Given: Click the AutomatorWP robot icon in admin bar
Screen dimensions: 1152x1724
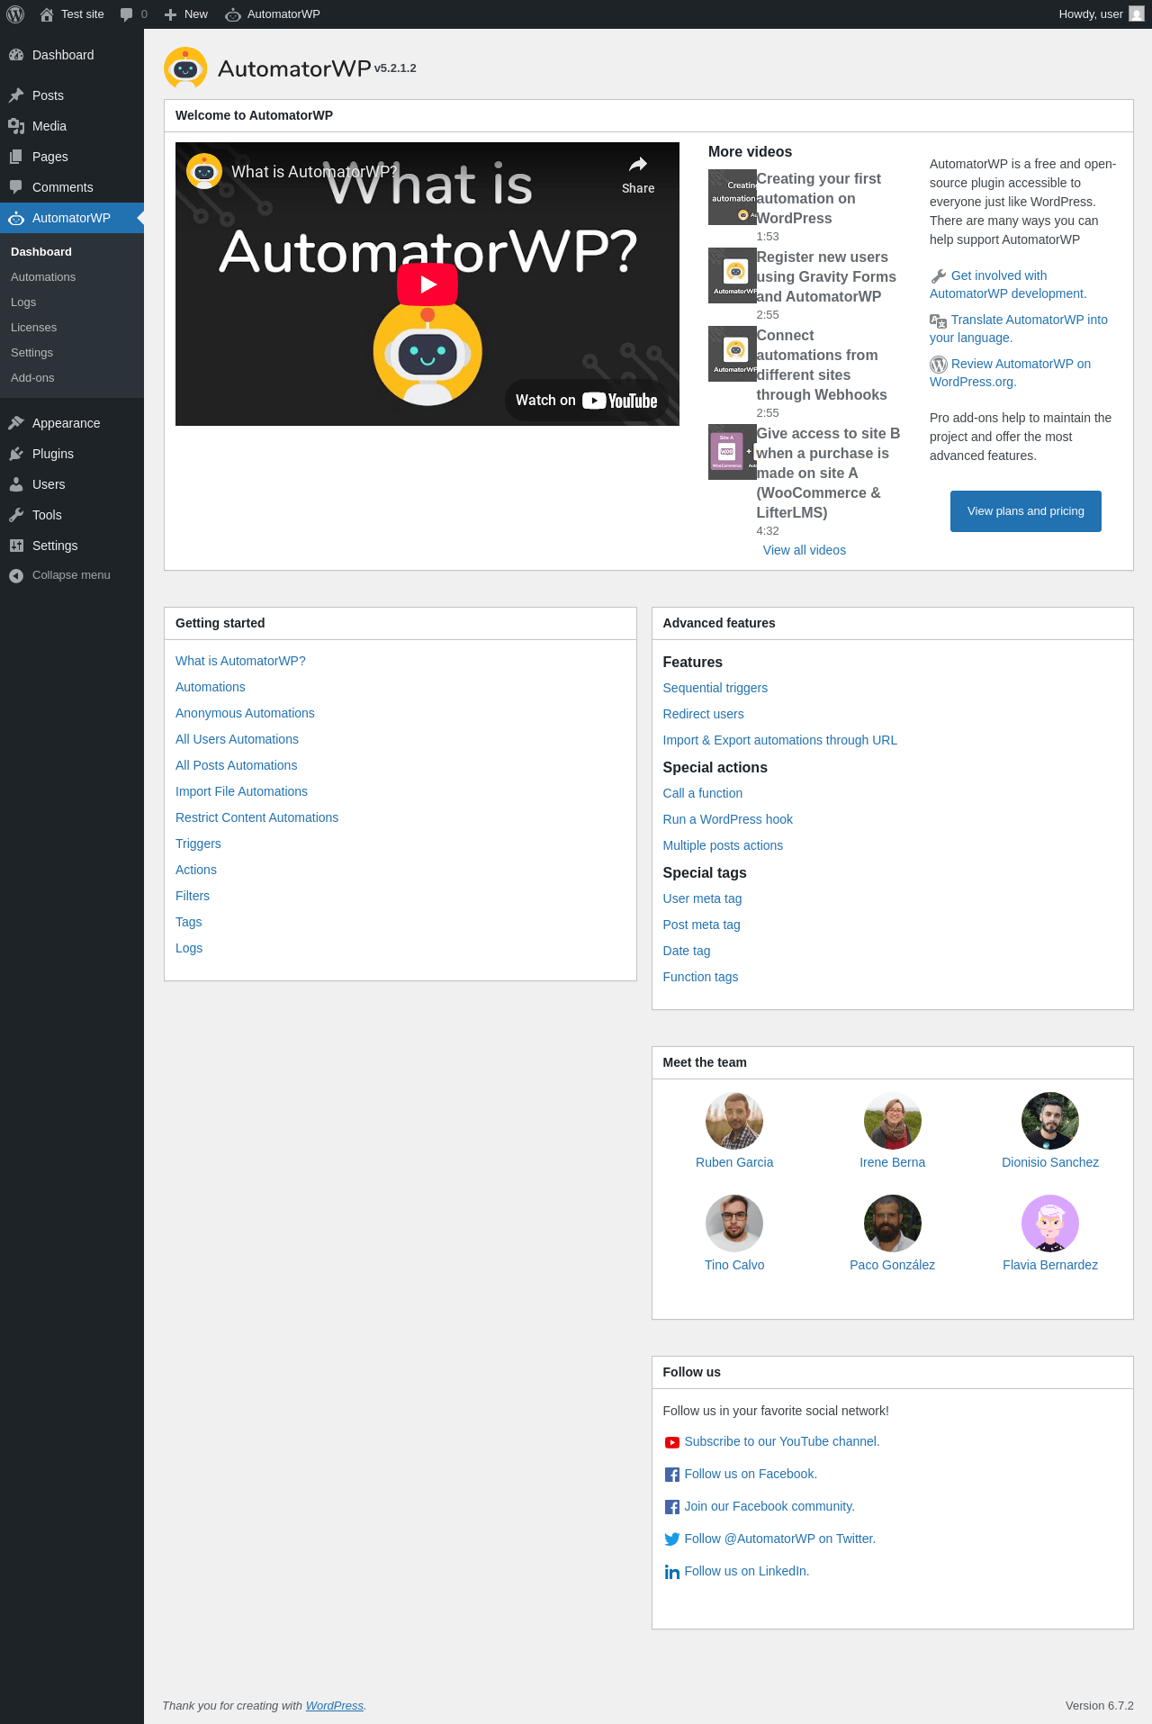Looking at the screenshot, I should point(233,14).
